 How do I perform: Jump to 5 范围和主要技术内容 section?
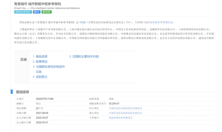coord(84,56)
